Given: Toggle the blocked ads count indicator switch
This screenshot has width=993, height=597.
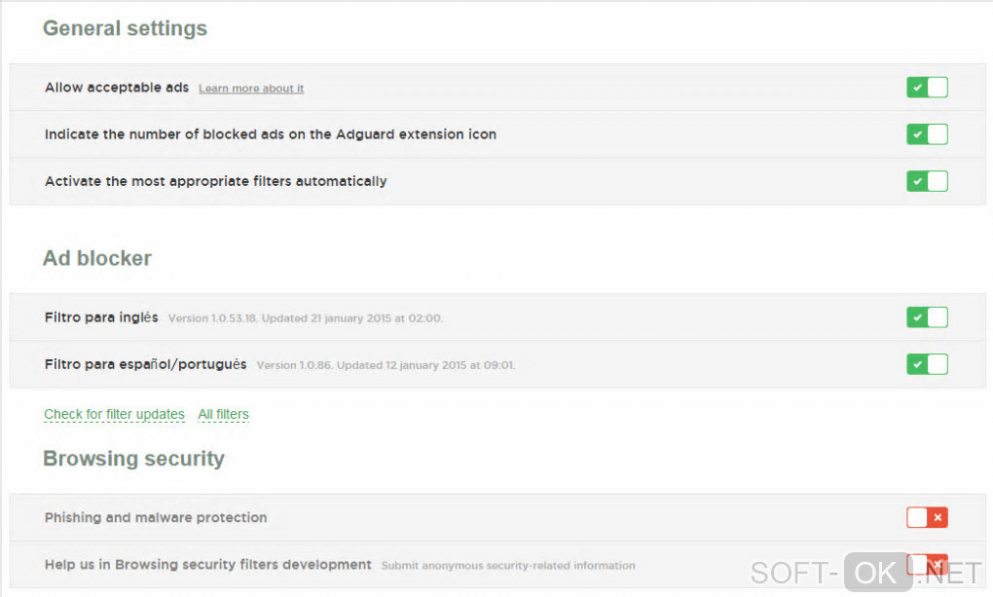Looking at the screenshot, I should (x=927, y=134).
